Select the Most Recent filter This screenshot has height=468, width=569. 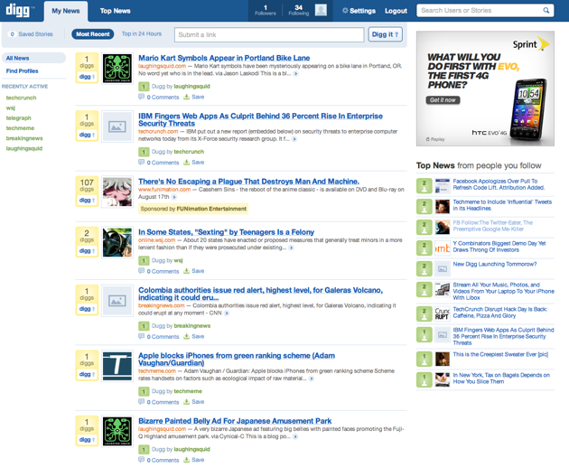tap(92, 34)
